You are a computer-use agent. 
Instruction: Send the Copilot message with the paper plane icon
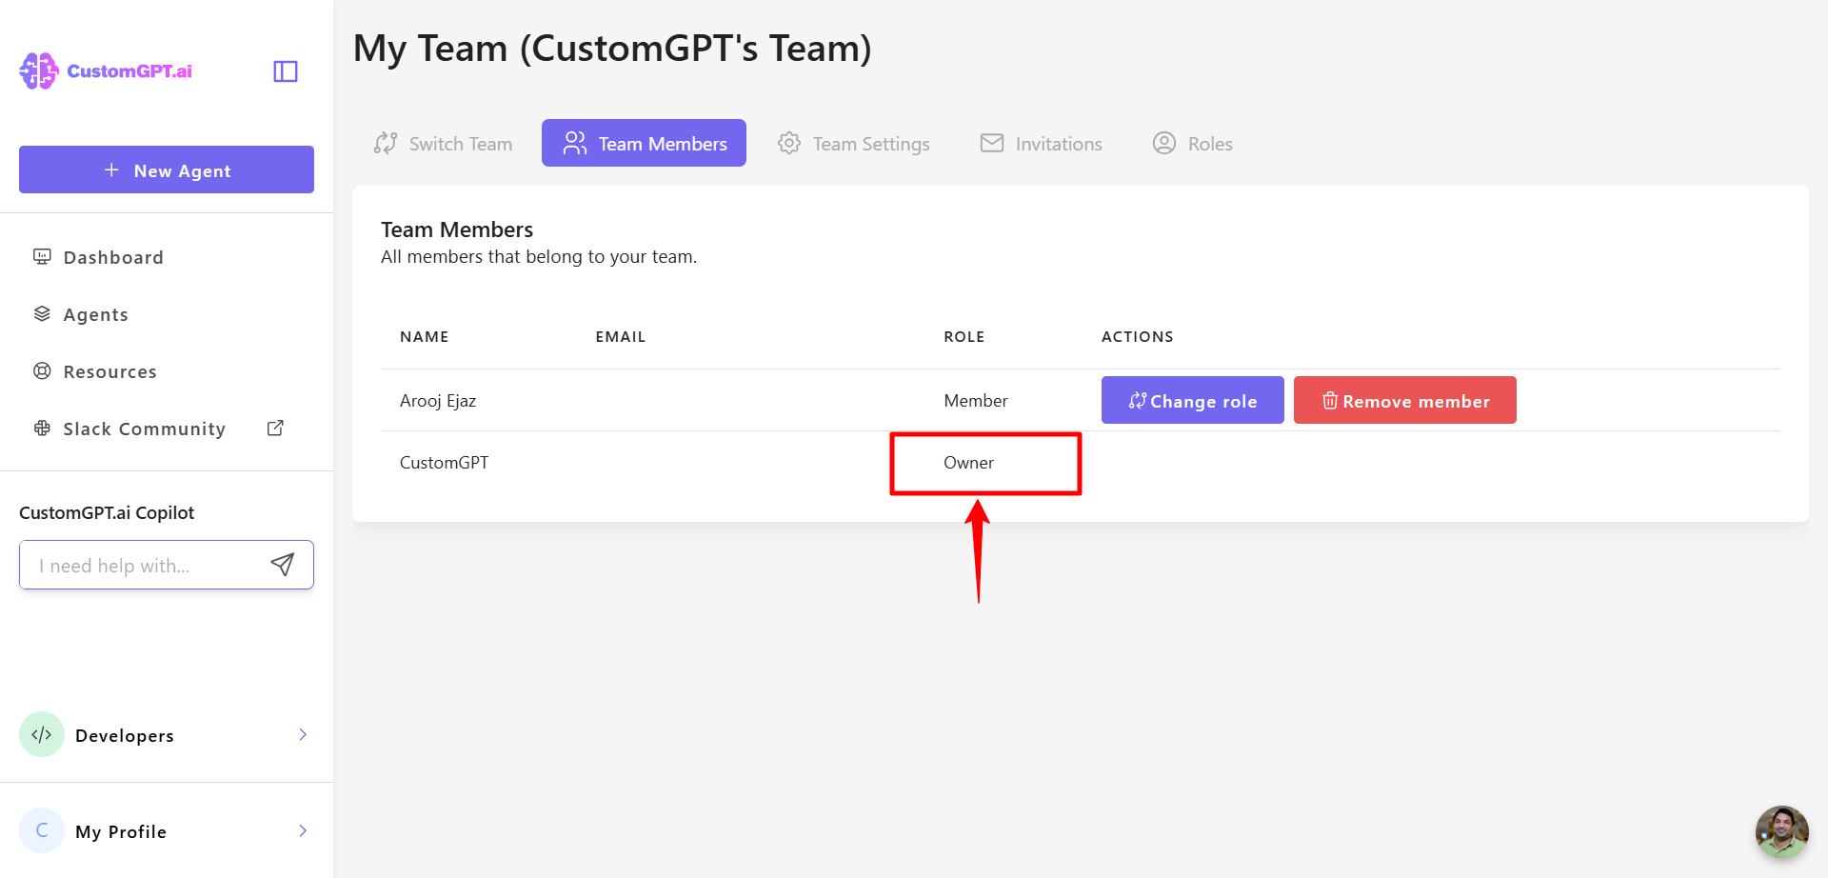[x=283, y=565]
